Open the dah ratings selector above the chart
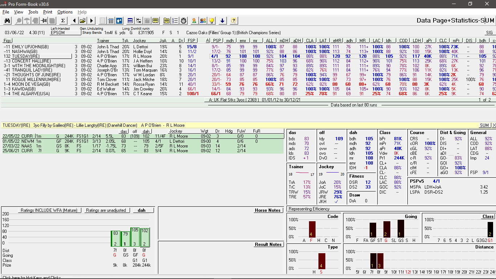Image resolution: width=496 pixels, height=279 pixels. coord(143,209)
